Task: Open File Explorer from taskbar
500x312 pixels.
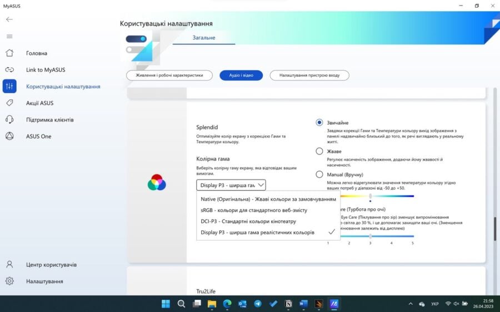Action: tap(212, 304)
